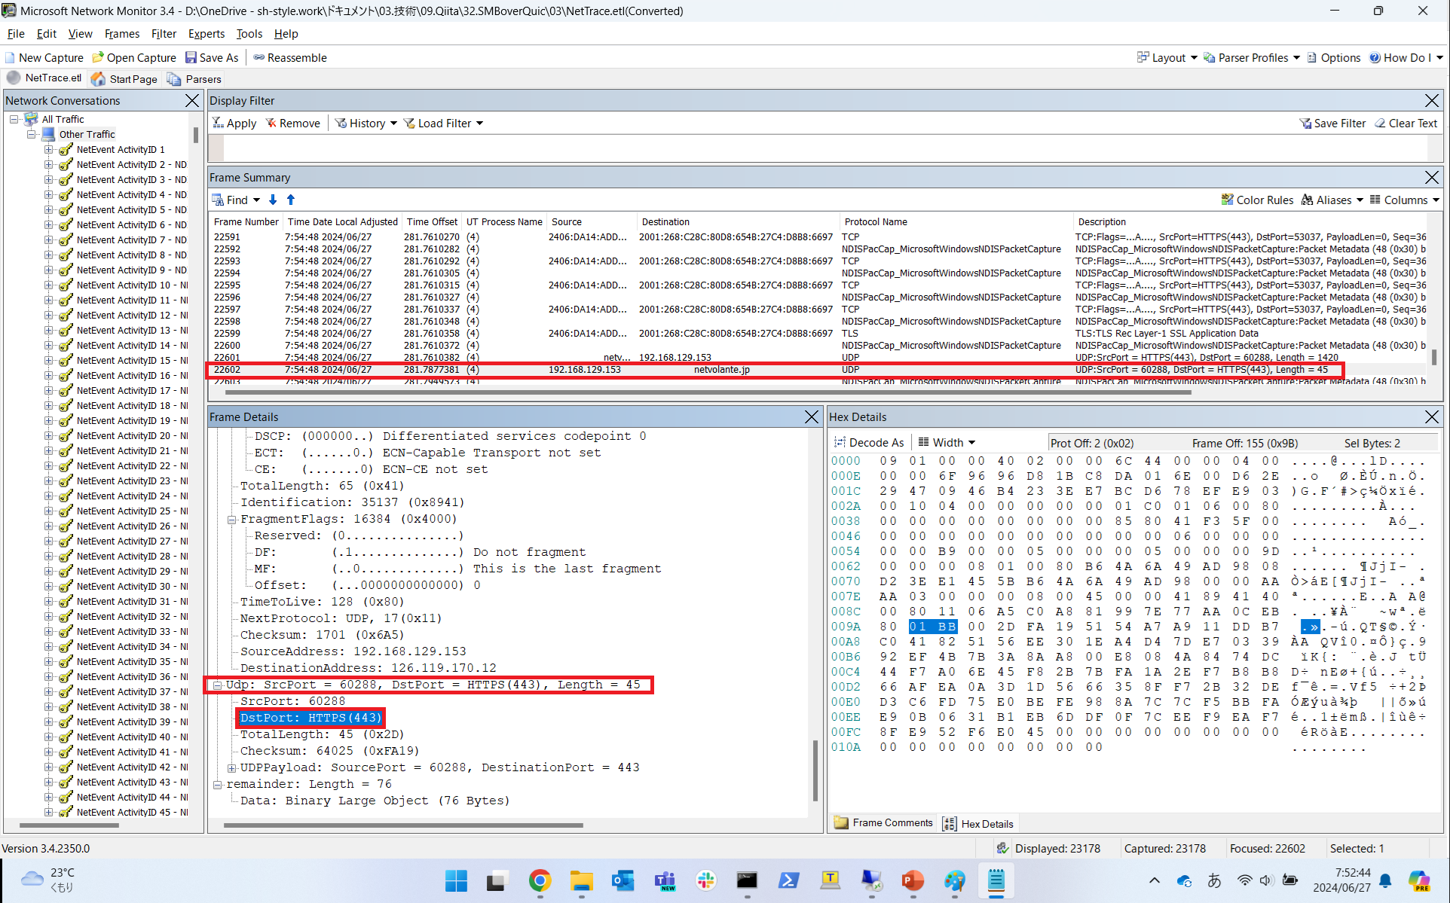Click into the display filter text box
The image size is (1450, 903).
[825, 148]
